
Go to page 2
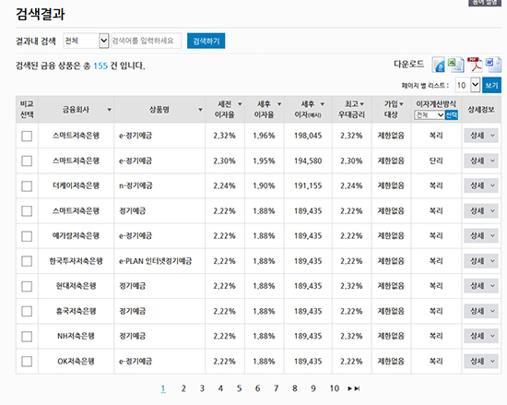(x=183, y=388)
